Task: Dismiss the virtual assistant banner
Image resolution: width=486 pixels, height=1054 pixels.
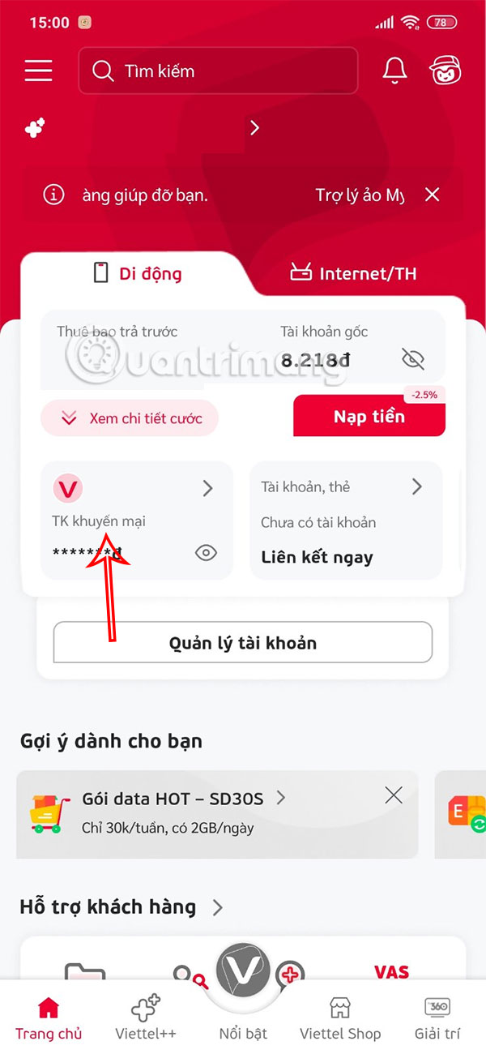Action: pos(433,195)
